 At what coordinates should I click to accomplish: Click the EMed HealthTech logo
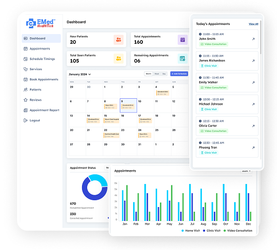pos(41,23)
